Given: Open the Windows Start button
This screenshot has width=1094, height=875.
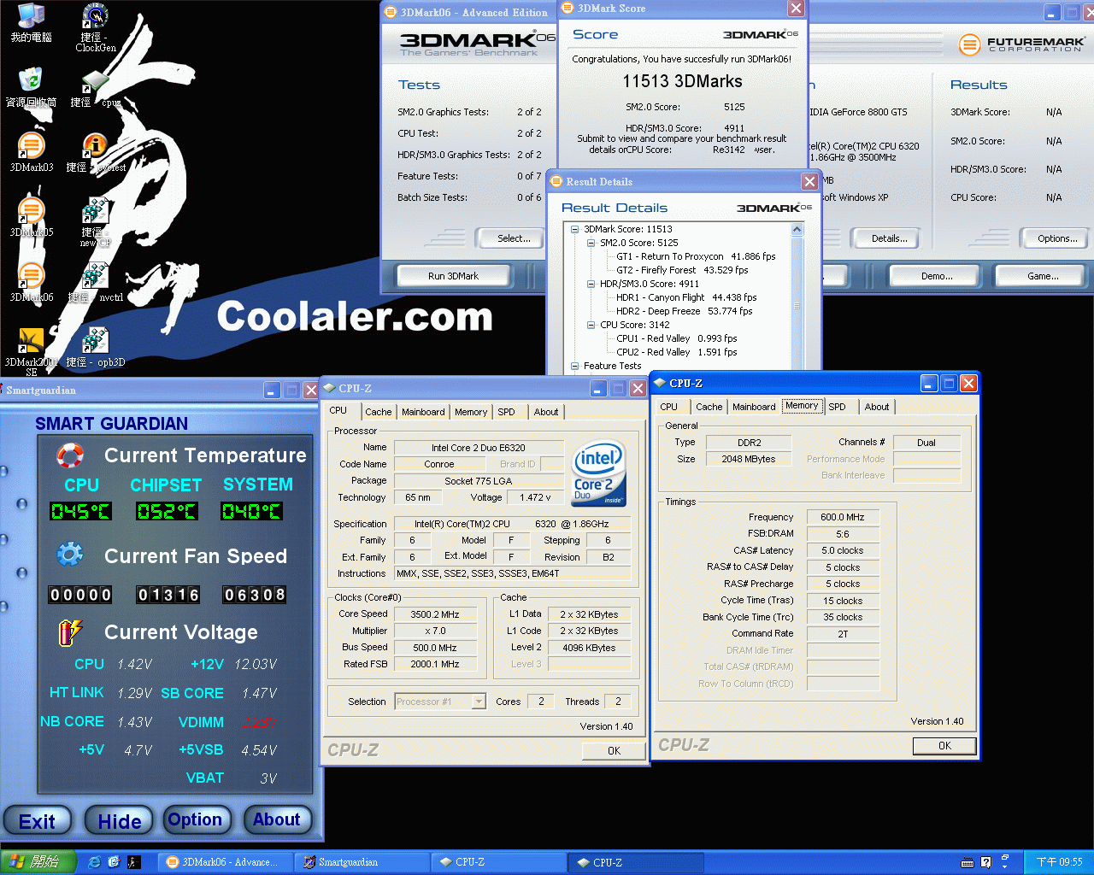Looking at the screenshot, I should tap(39, 862).
